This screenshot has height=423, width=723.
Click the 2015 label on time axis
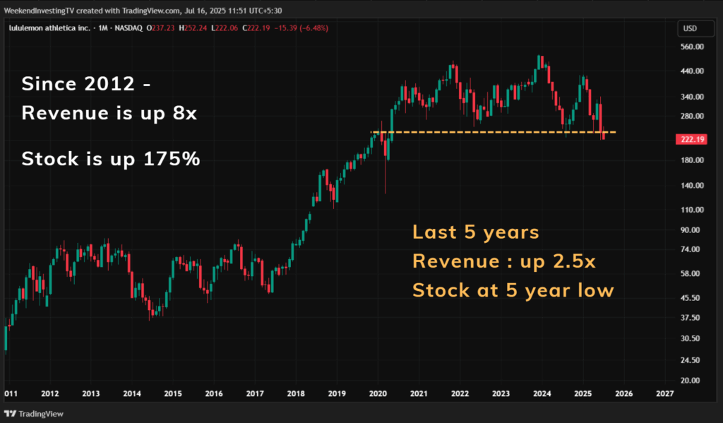click(x=173, y=393)
